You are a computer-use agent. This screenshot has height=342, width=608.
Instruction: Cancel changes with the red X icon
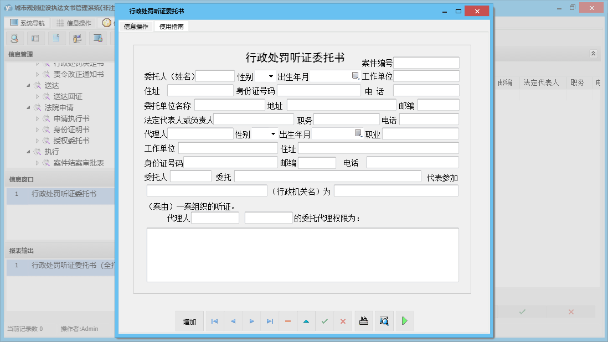(x=343, y=321)
